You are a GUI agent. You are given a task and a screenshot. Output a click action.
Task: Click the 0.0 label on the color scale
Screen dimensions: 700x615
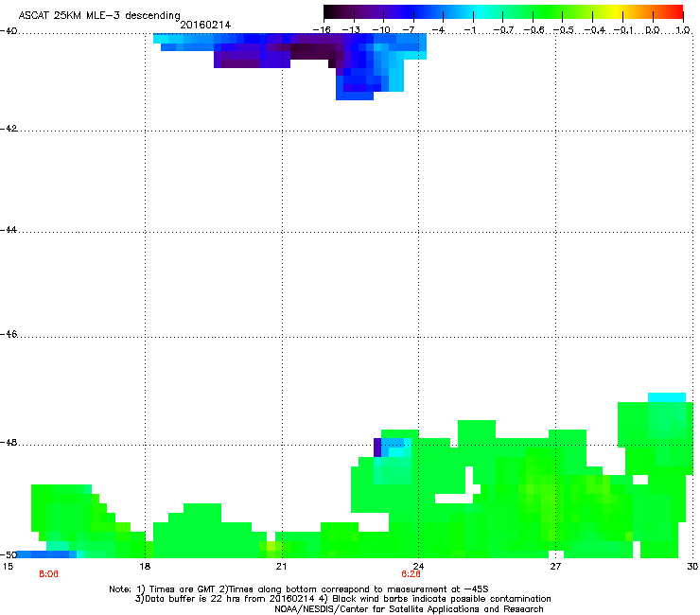click(x=653, y=30)
